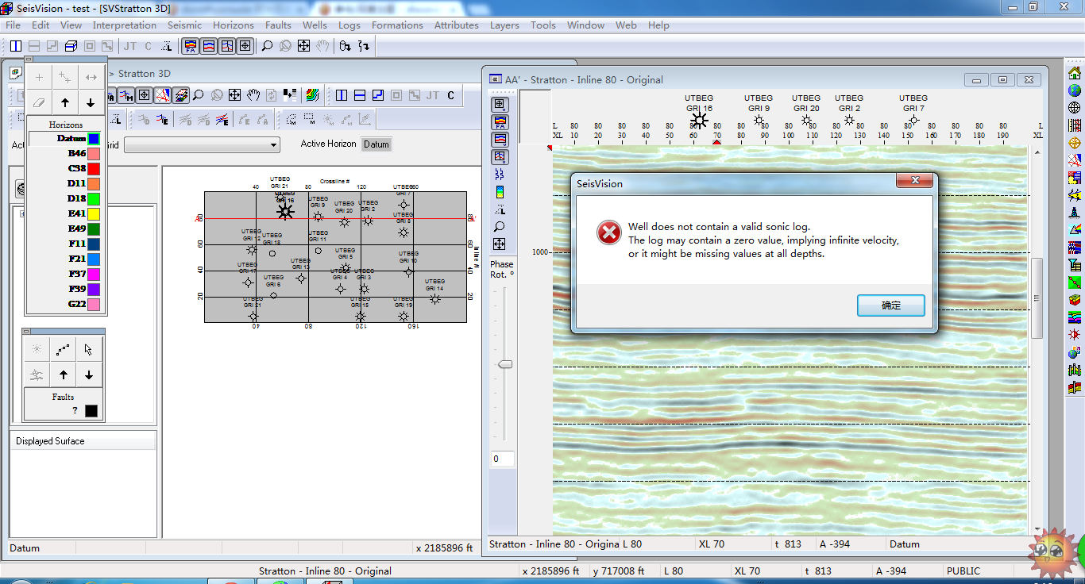Click the up arrow in the Horizons floating panel
This screenshot has width=1085, height=584.
[65, 102]
